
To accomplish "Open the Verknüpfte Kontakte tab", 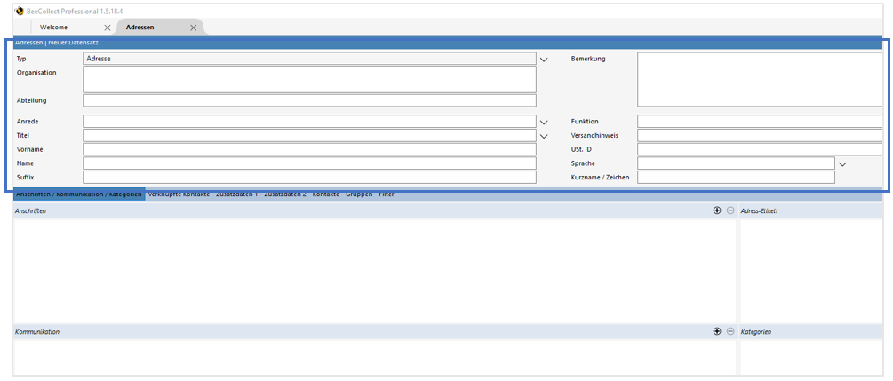I will 179,194.
